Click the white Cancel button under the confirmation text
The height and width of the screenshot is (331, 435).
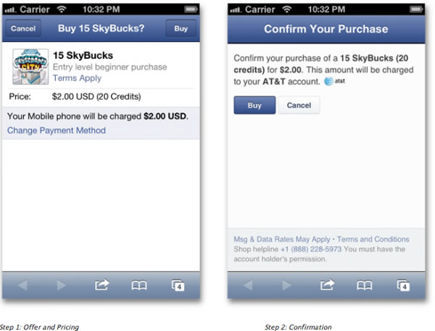point(299,105)
